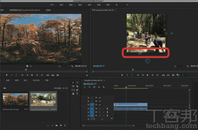Play video in the Program monitor
Image resolution: width=198 pixels, height=130 pixels.
click(x=148, y=75)
